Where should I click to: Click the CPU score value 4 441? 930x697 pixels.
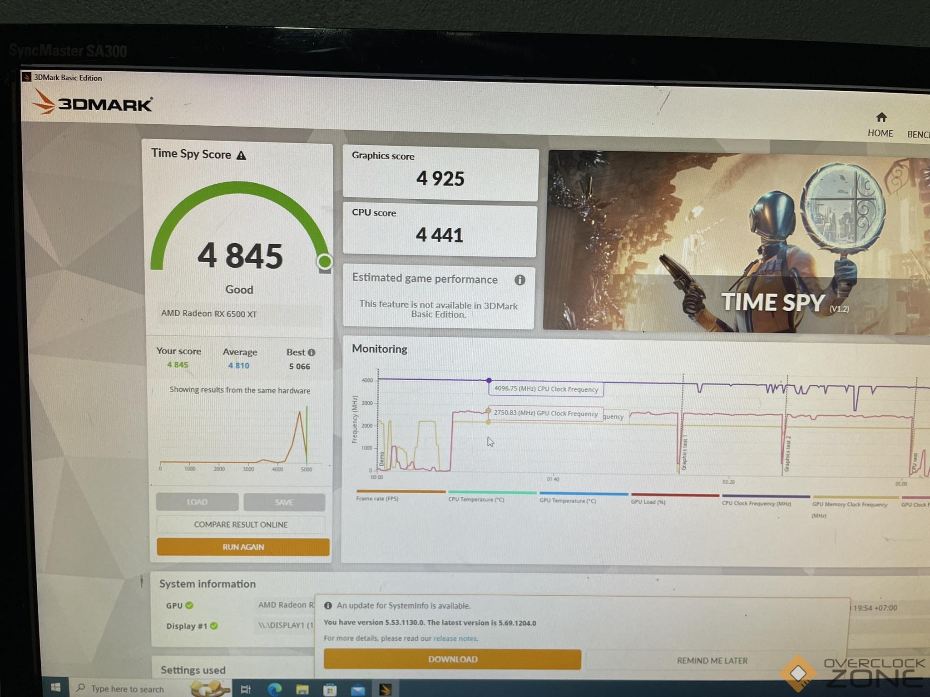coord(439,235)
